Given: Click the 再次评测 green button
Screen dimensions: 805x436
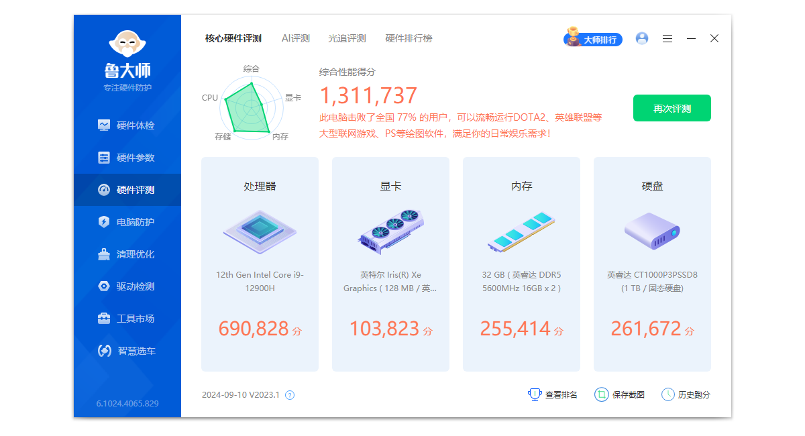Looking at the screenshot, I should tap(672, 108).
